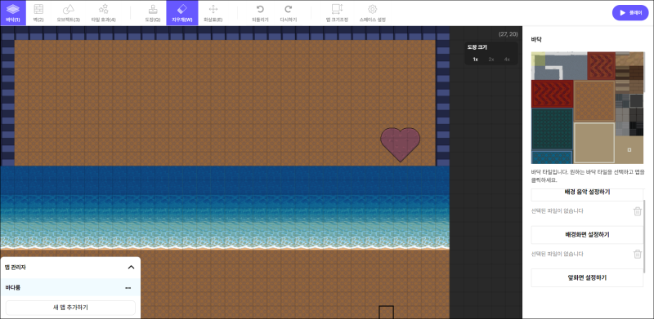Image resolution: width=654 pixels, height=319 pixels.
Task: Pick the plain beige framed floor tile
Action: click(x=594, y=143)
